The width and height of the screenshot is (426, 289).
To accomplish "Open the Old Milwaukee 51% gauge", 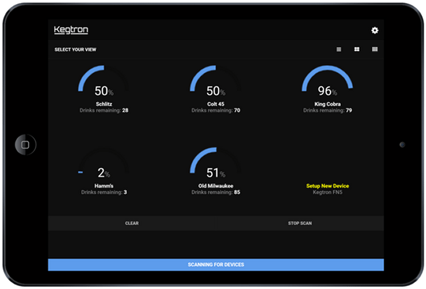I will tap(216, 163).
